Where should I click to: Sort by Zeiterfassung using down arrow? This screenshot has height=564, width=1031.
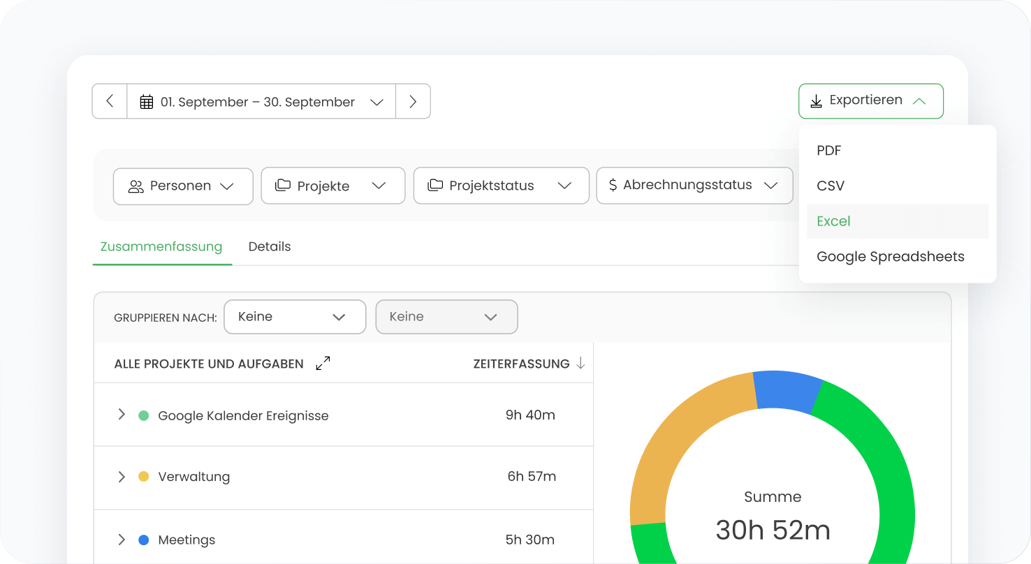coord(580,363)
